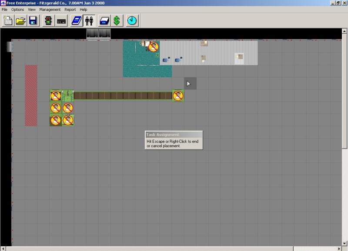Open the Options menu
Viewport: 348px width, 251px height.
click(x=18, y=10)
